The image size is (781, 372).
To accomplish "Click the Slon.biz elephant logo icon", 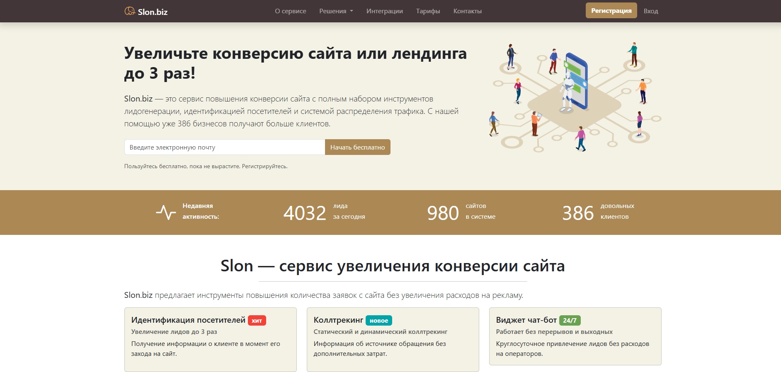I will [130, 11].
